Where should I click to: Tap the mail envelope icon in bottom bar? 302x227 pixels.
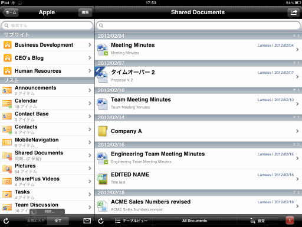pyautogui.click(x=87, y=220)
